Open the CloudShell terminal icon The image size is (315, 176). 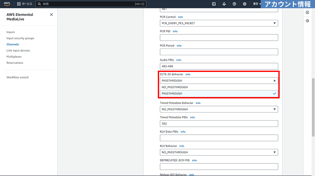point(214,4)
